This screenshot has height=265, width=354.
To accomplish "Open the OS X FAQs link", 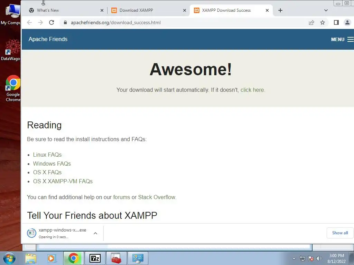I will 47,173.
